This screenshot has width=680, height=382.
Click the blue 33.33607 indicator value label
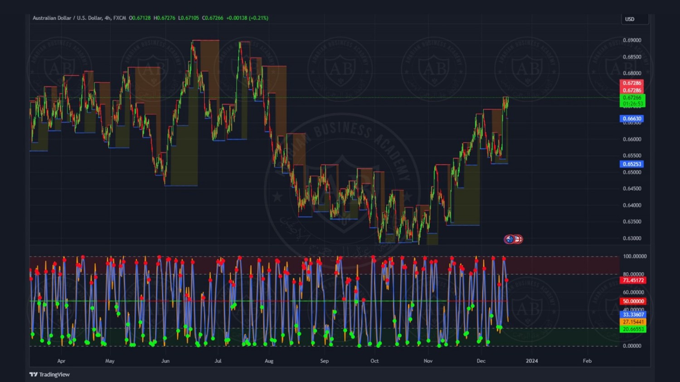coord(633,315)
